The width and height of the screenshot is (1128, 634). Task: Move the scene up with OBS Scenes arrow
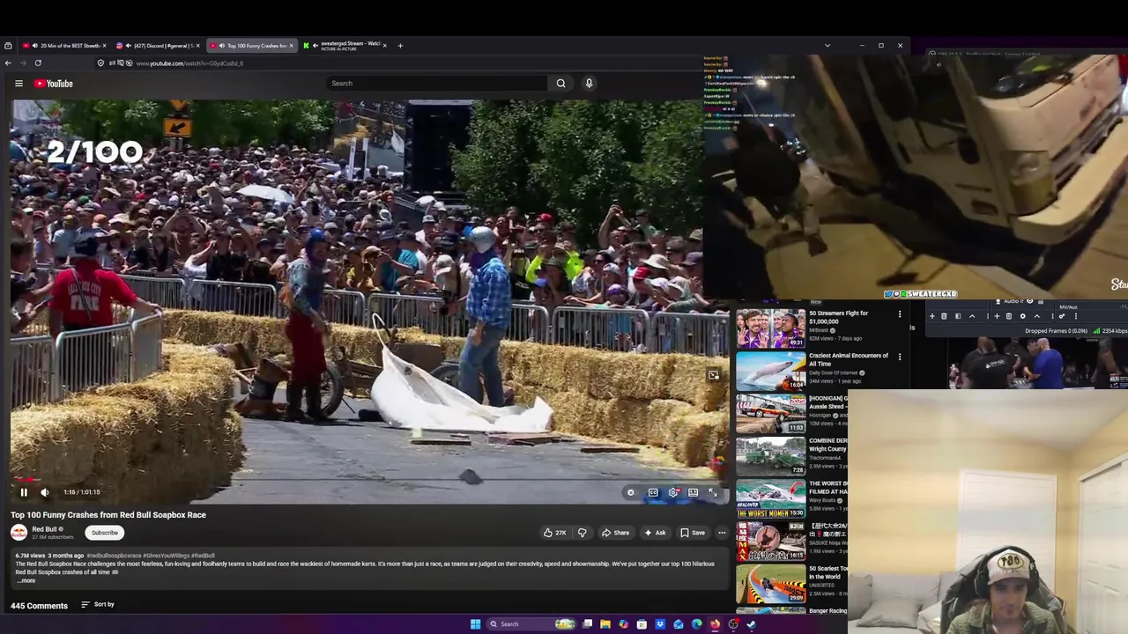[x=972, y=316]
